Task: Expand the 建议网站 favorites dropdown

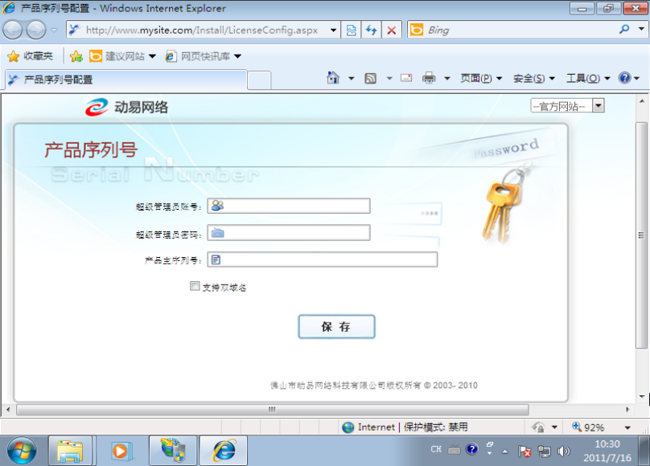Action: (152, 56)
